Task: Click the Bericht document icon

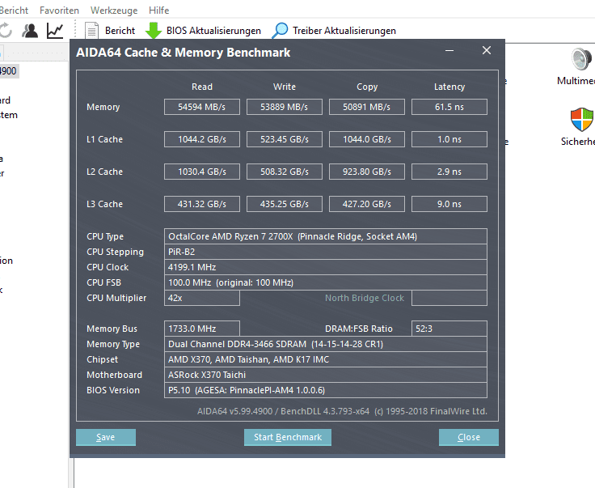Action: (x=91, y=31)
